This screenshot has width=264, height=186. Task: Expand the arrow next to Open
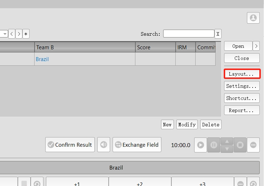[x=256, y=46]
